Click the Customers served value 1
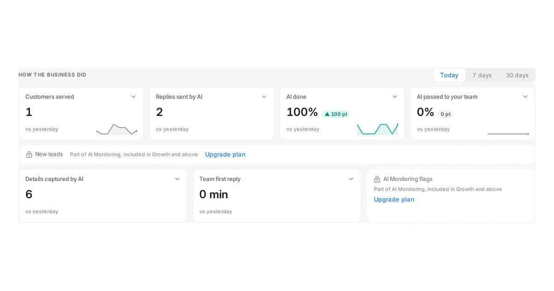 (x=29, y=112)
